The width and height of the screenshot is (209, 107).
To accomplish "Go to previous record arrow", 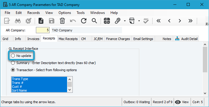I will 169,21.
